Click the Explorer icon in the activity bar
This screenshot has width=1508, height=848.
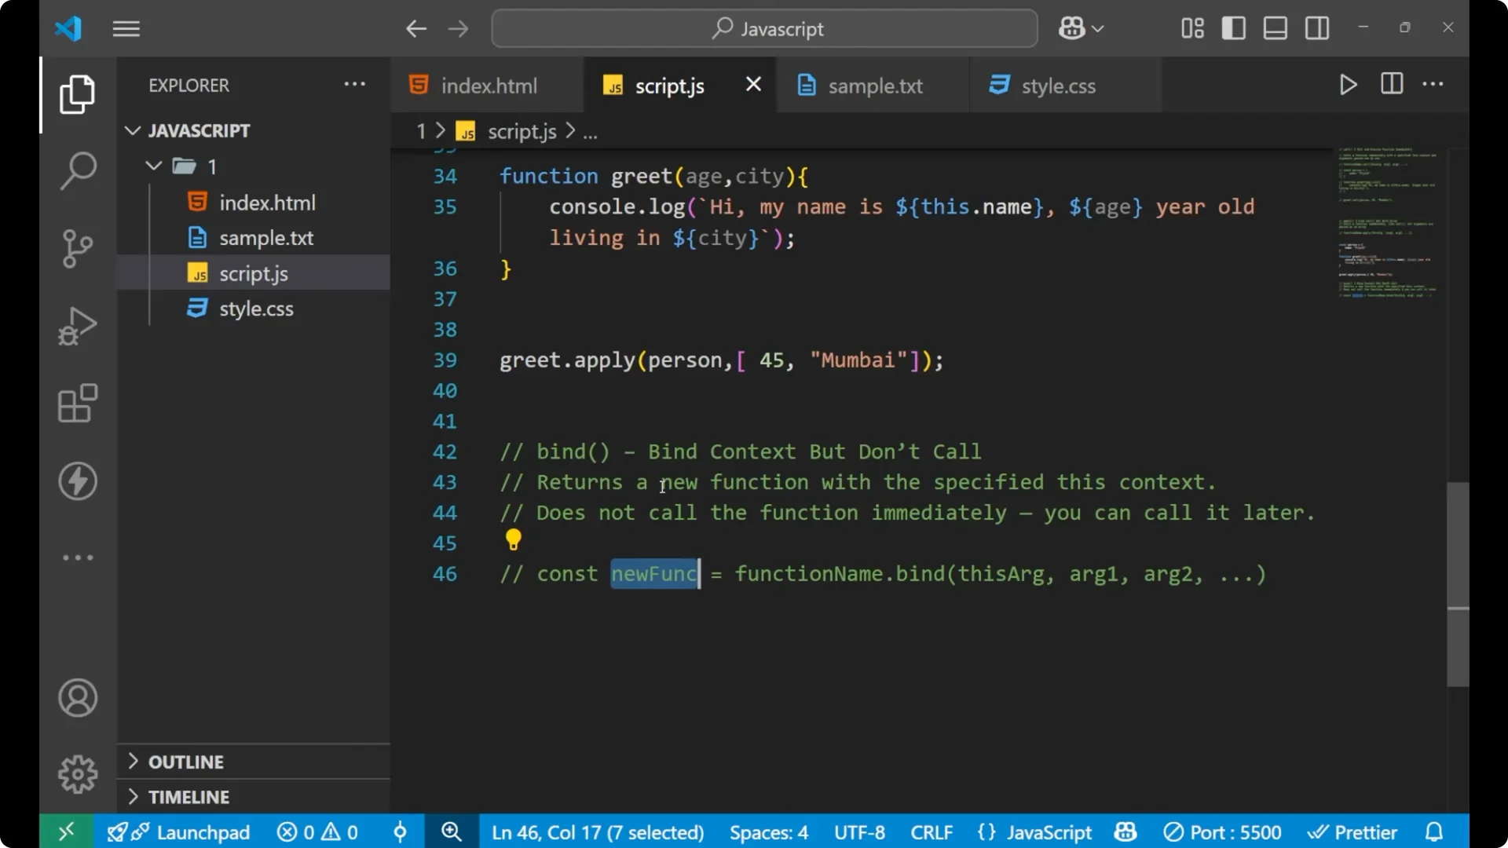coord(77,94)
